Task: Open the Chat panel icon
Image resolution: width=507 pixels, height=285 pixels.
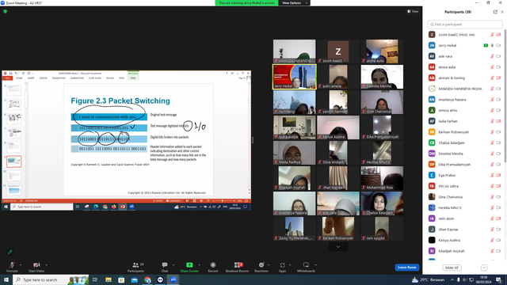Action: click(165, 265)
